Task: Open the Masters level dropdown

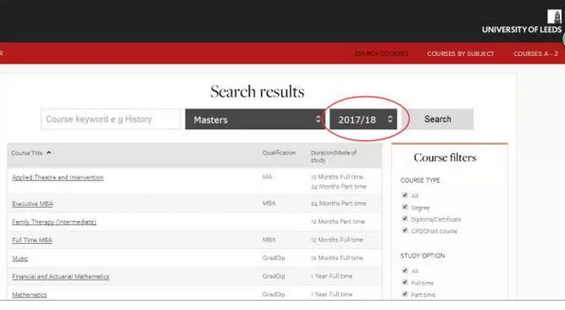Action: pyautogui.click(x=255, y=119)
